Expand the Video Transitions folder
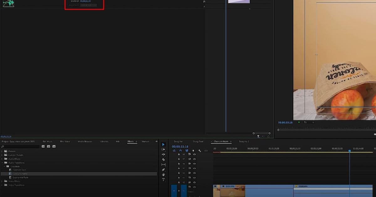Screen dimensions: 376x197 pos(2,185)
